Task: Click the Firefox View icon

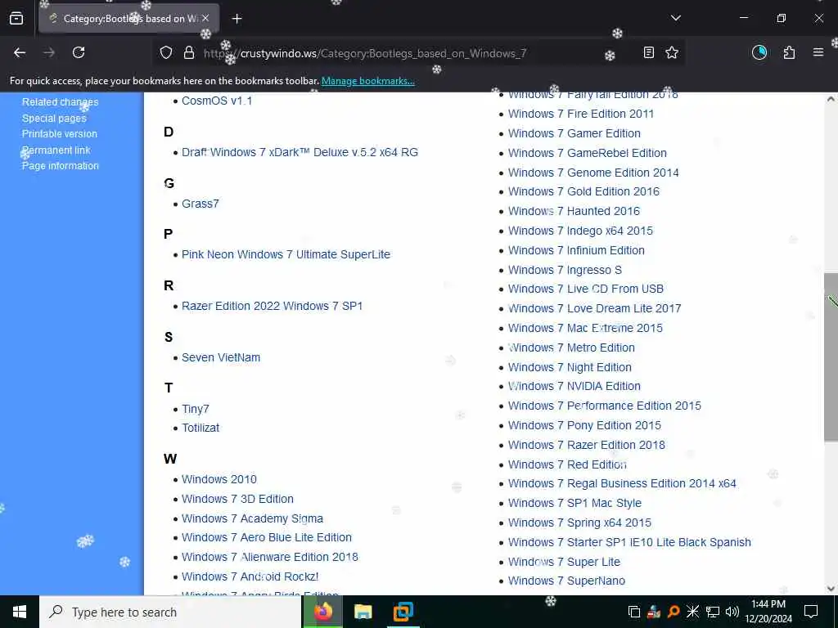Action: [16, 19]
